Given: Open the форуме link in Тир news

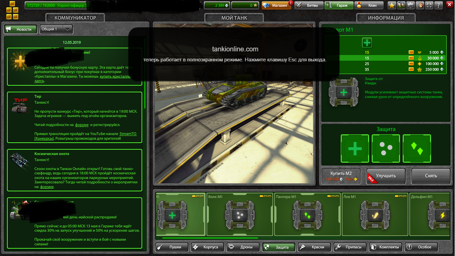Looking at the screenshot, I should click(82, 125).
